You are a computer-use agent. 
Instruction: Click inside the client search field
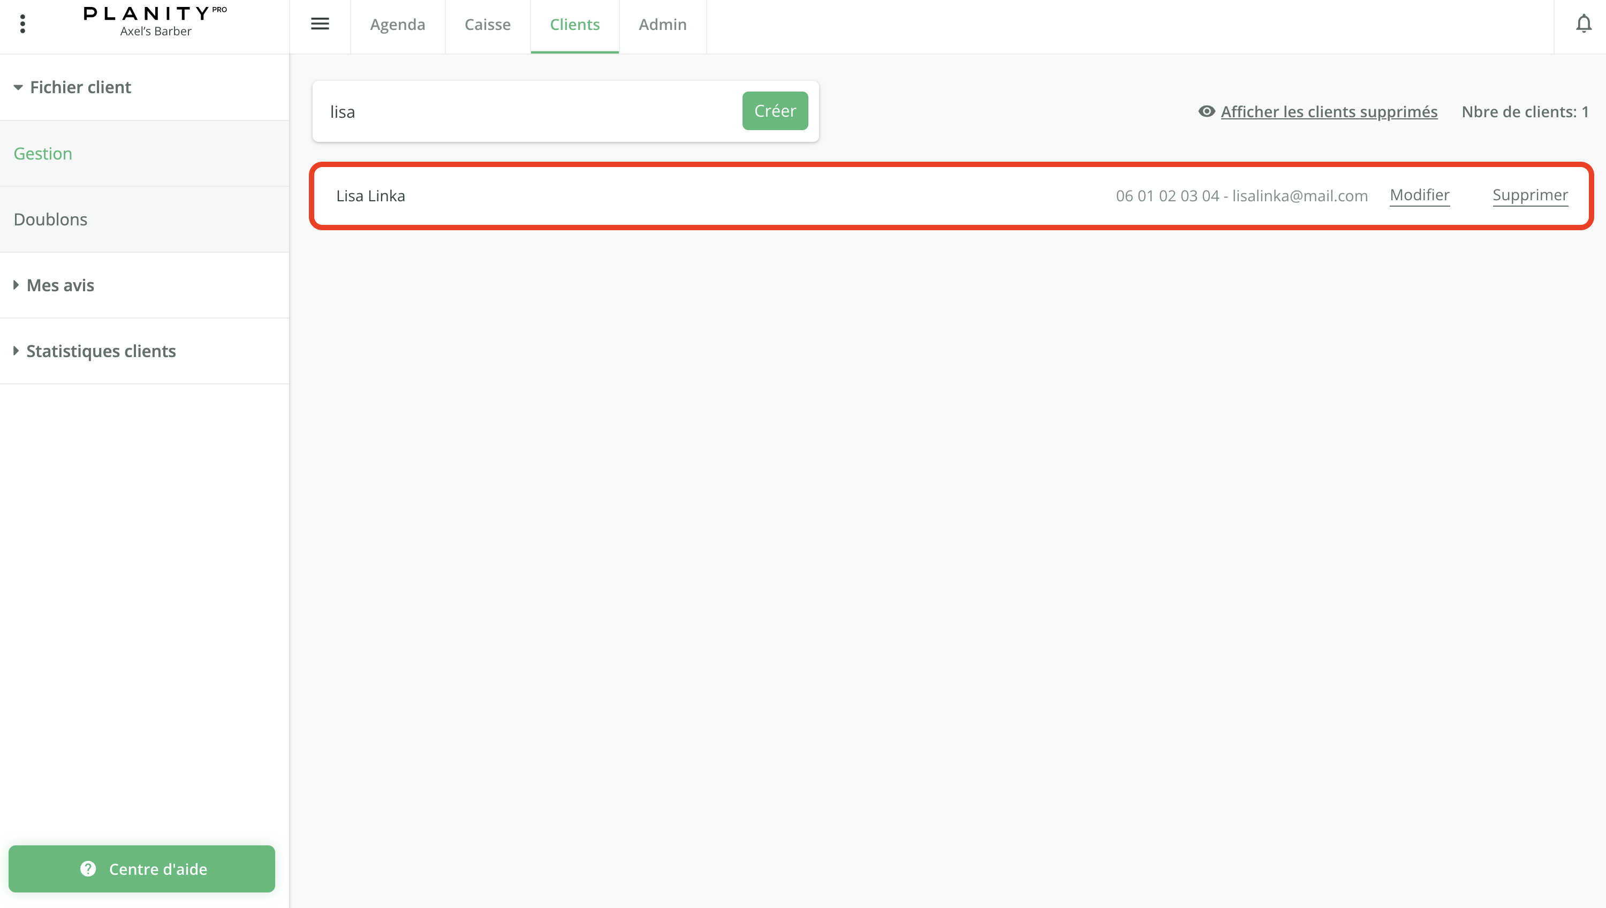pos(530,112)
